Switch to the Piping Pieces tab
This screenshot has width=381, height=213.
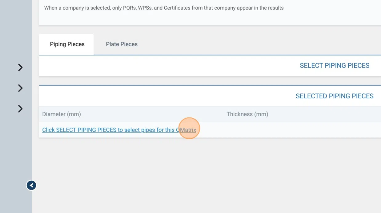[67, 44]
